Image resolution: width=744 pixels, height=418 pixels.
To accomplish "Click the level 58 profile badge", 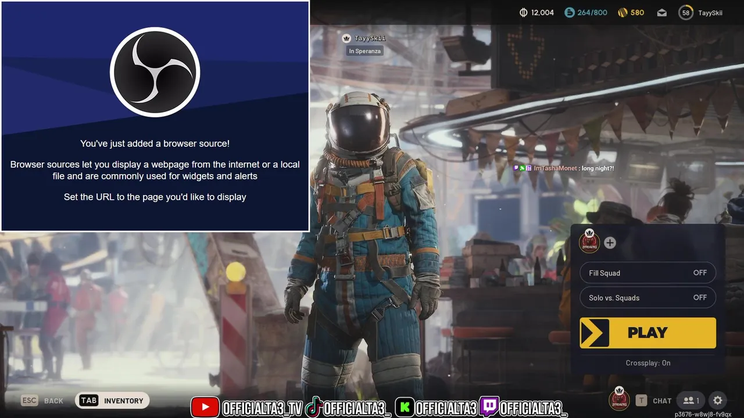I will (686, 13).
